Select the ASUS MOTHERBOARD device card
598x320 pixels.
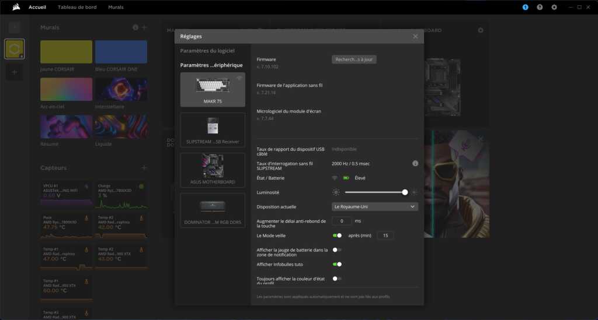click(x=213, y=170)
